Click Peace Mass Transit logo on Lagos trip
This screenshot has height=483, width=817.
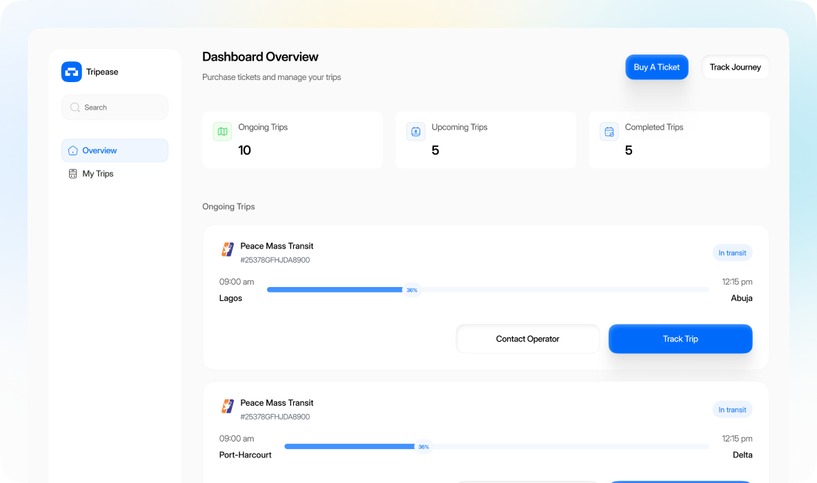coord(228,250)
